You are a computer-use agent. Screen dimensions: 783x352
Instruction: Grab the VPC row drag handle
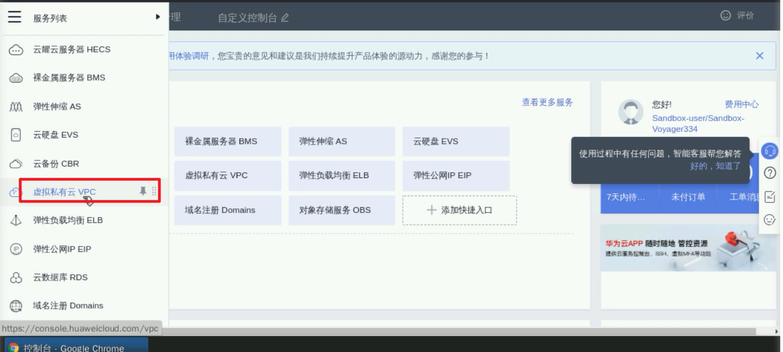[x=154, y=191]
